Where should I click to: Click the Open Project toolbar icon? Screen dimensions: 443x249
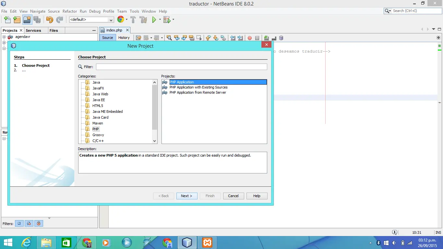27,20
